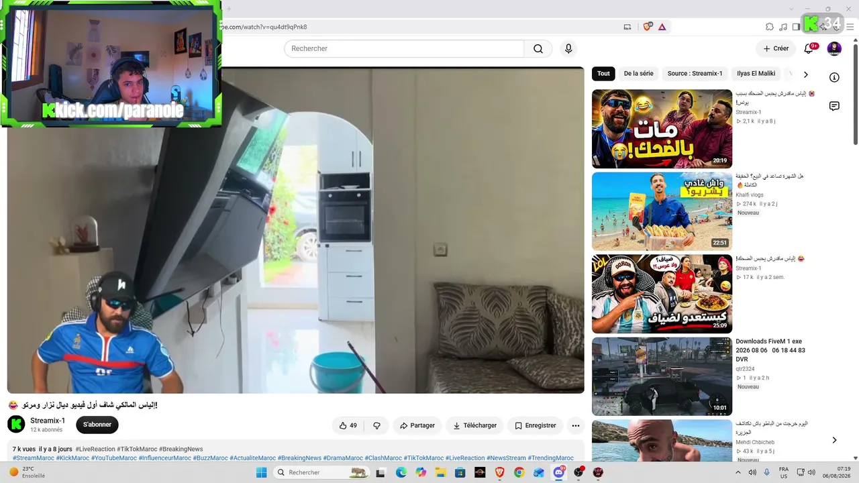Start voice search with the microphone icon
859x483 pixels.
568,48
